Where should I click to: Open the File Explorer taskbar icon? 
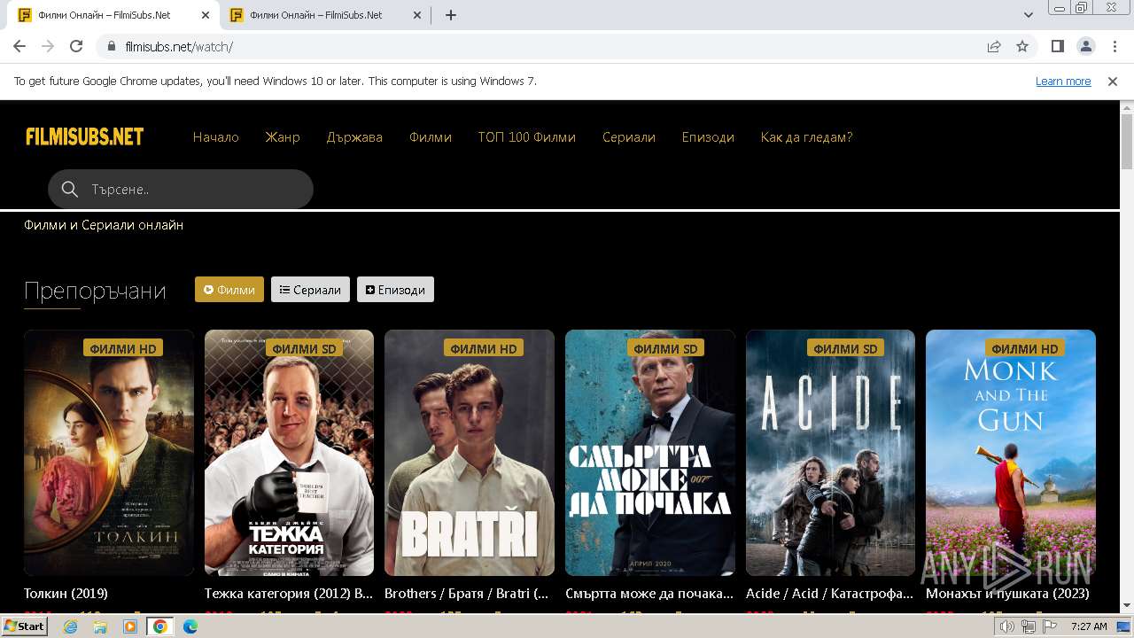point(100,626)
